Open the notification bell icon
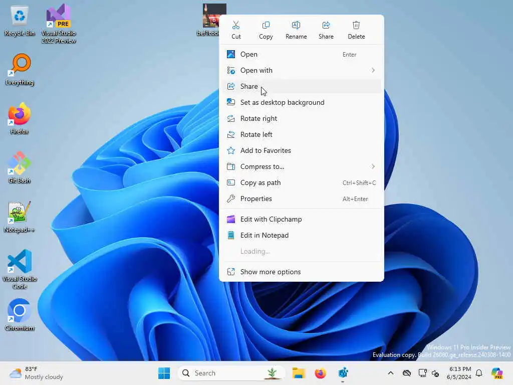Screen dimensions: 513x385 pos(479,373)
